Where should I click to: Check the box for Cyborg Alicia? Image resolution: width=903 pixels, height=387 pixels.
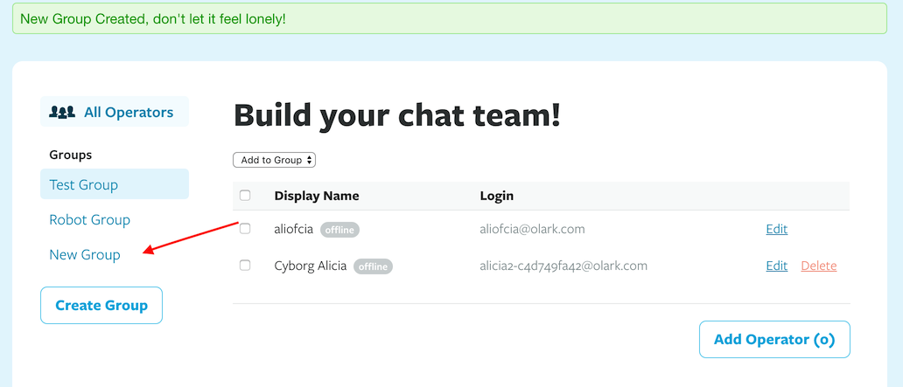click(245, 266)
